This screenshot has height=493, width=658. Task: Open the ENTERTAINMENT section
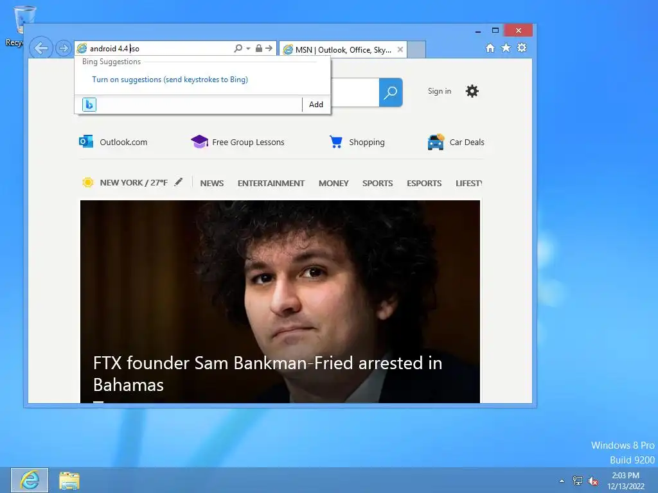271,183
